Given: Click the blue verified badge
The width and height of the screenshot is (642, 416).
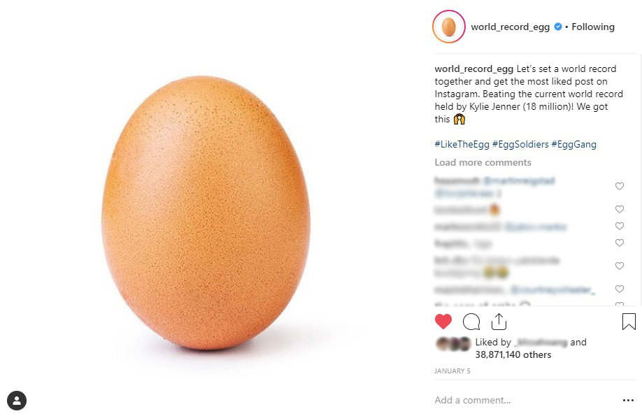Looking at the screenshot, I should pos(557,27).
